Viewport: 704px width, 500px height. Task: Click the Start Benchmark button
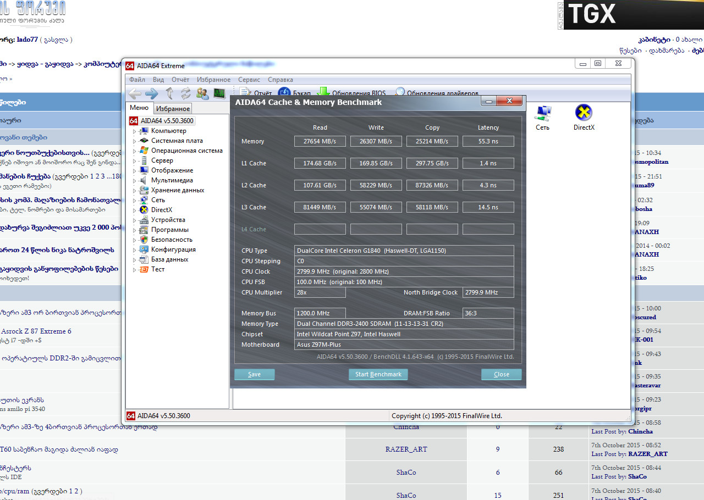pos(378,374)
